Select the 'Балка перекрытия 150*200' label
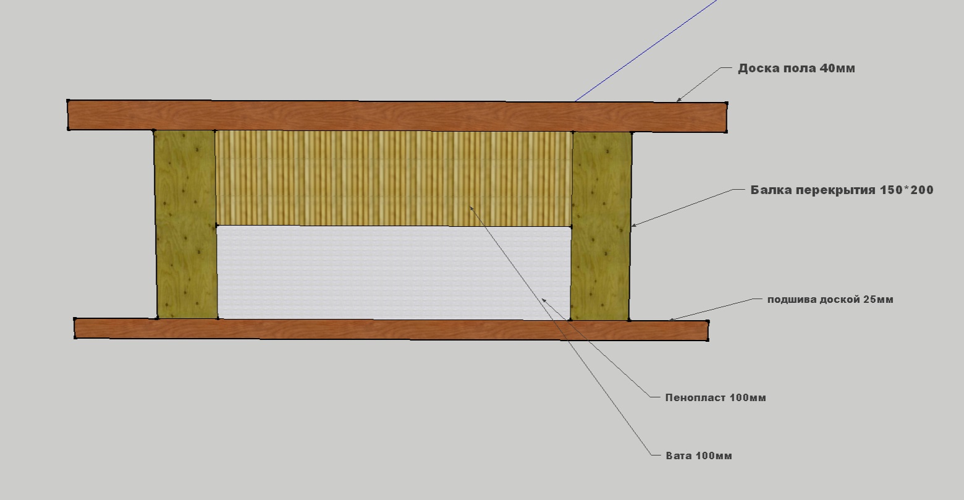This screenshot has width=964, height=500. click(x=842, y=190)
